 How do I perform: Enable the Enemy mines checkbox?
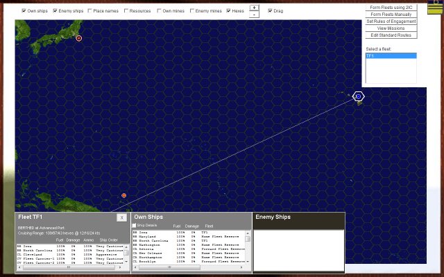(x=191, y=11)
